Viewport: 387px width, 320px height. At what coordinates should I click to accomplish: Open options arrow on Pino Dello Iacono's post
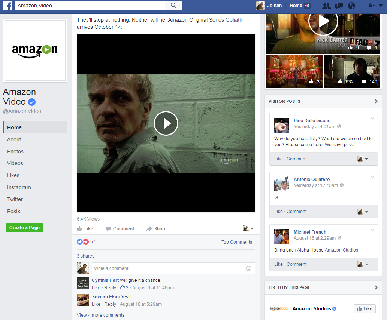pos(372,118)
